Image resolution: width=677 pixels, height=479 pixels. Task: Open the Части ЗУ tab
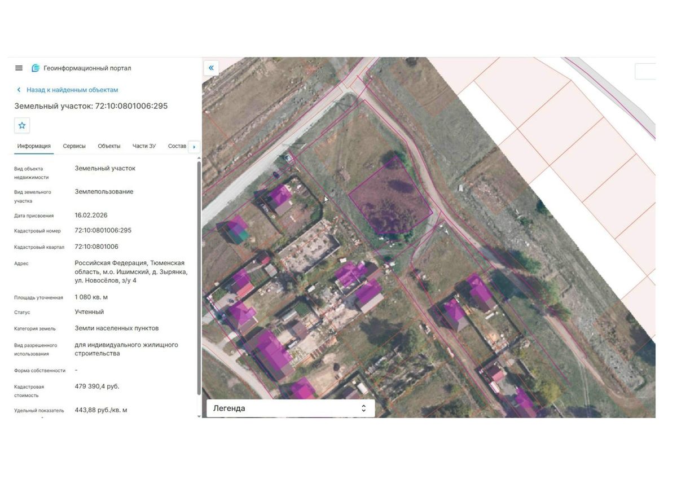coord(144,146)
